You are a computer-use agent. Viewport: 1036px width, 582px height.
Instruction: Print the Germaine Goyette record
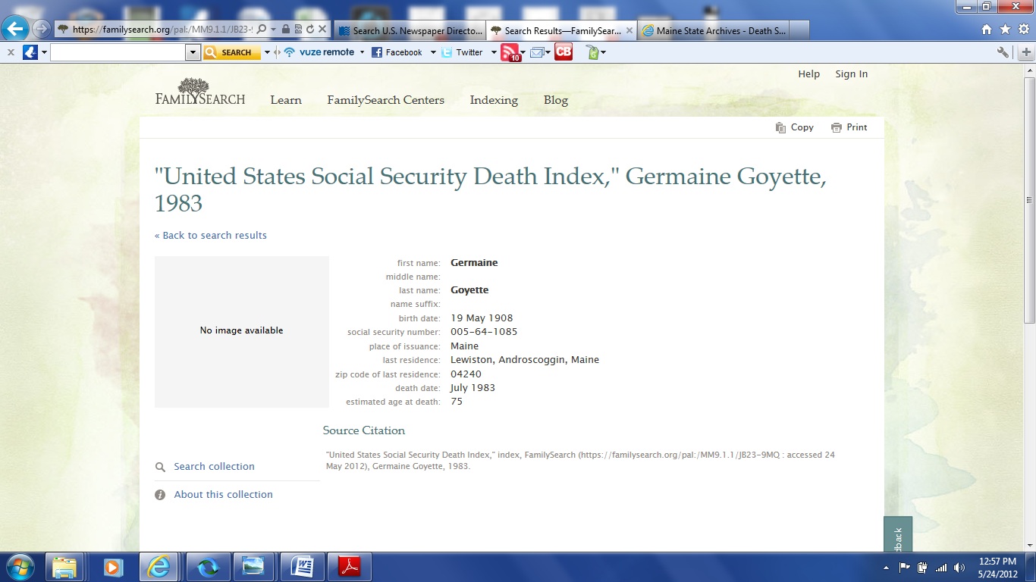(x=849, y=127)
